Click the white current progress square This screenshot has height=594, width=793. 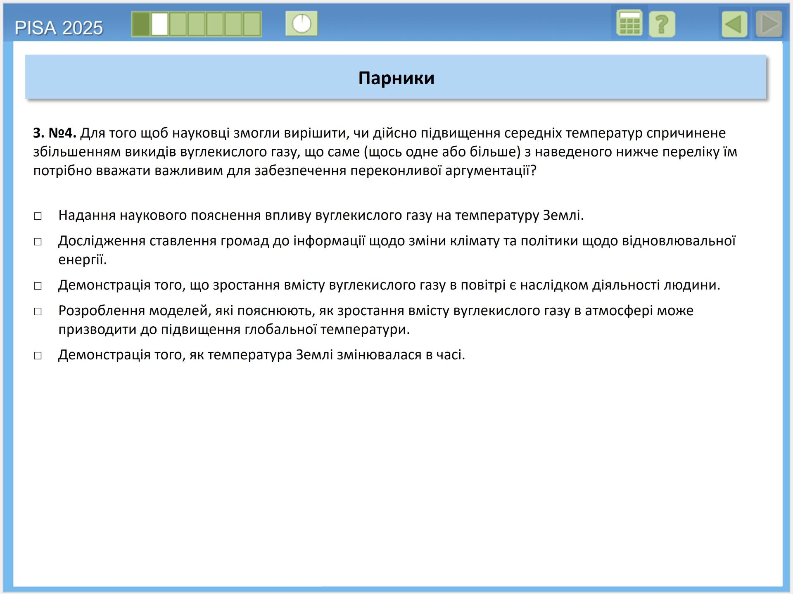coord(159,24)
